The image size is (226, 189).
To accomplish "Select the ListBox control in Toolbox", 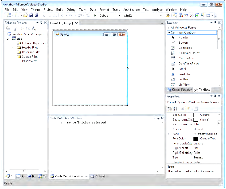I will [183, 79].
